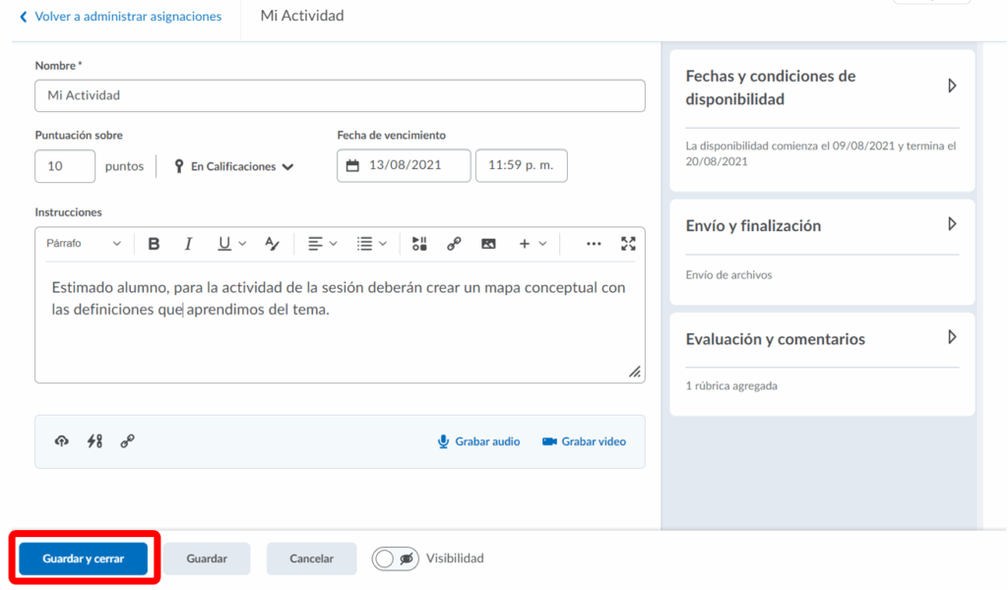Expand the Envío y finalización section
Viewport: 1008px width, 590px height.
951,224
